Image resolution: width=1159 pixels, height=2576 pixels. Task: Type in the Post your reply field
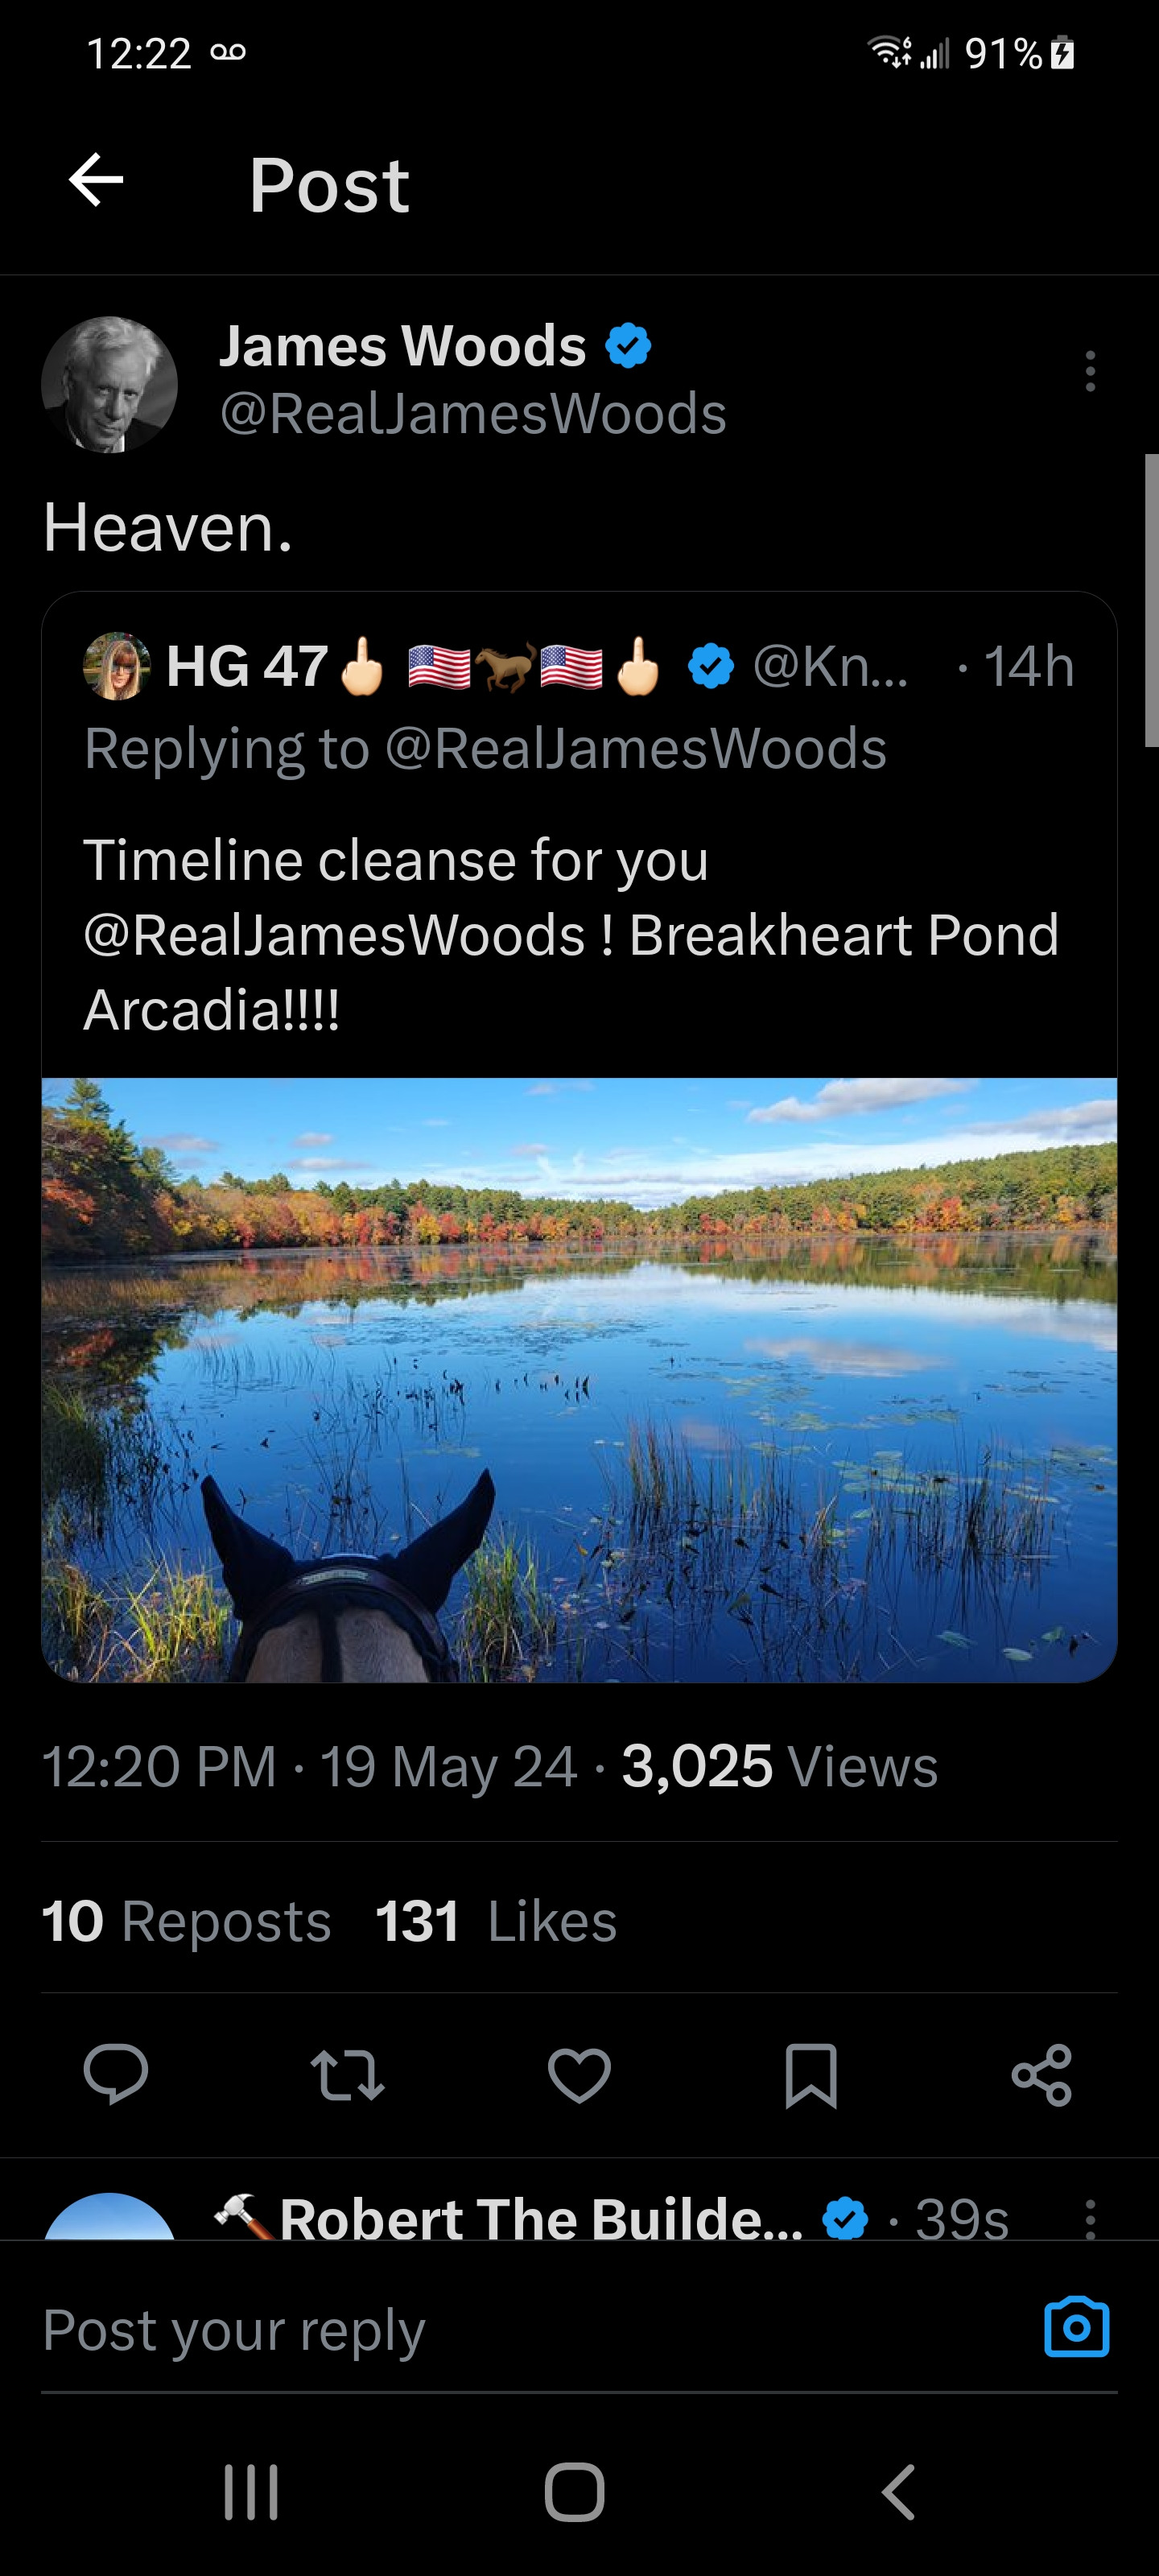500,2330
